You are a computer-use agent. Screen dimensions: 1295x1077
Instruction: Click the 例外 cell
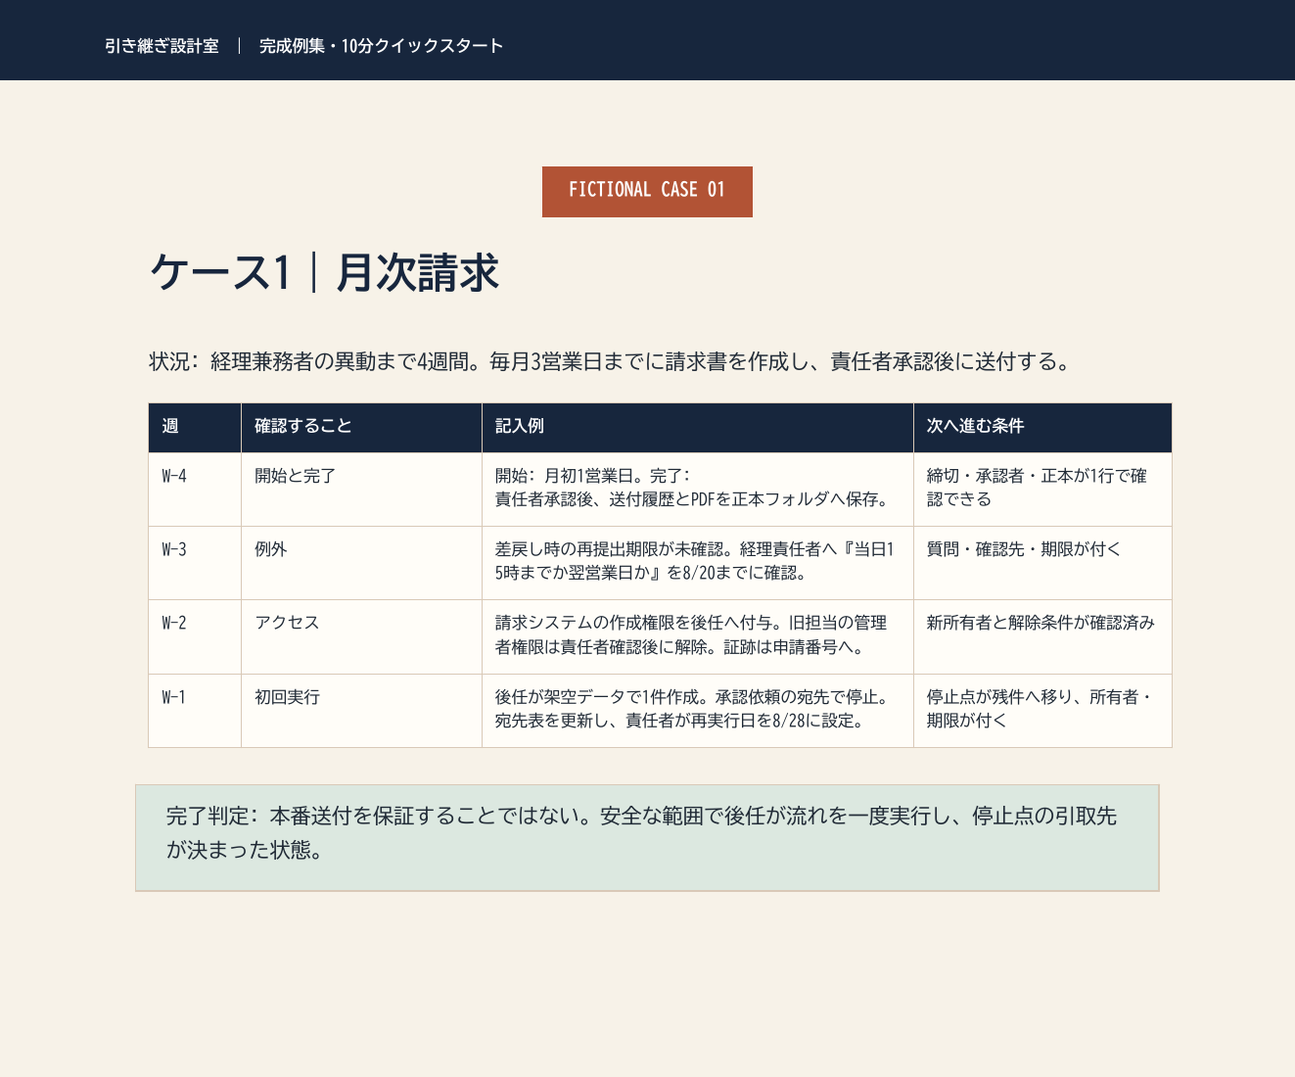[x=361, y=562]
